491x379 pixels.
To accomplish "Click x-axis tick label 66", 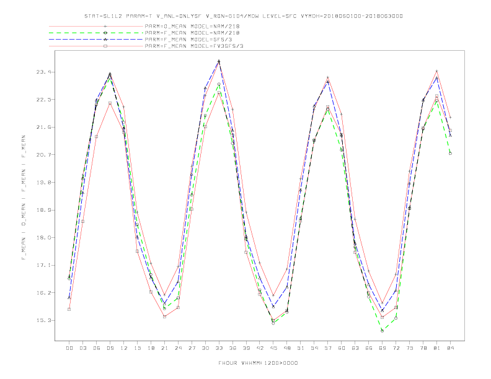I will (x=369, y=348).
